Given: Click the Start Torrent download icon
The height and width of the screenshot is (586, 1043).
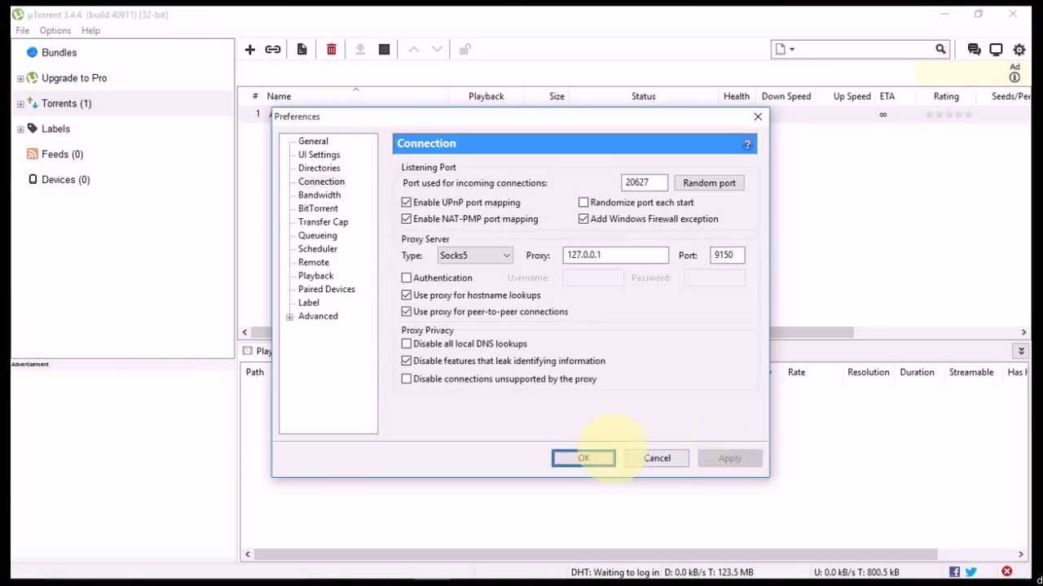Looking at the screenshot, I should [x=360, y=50].
